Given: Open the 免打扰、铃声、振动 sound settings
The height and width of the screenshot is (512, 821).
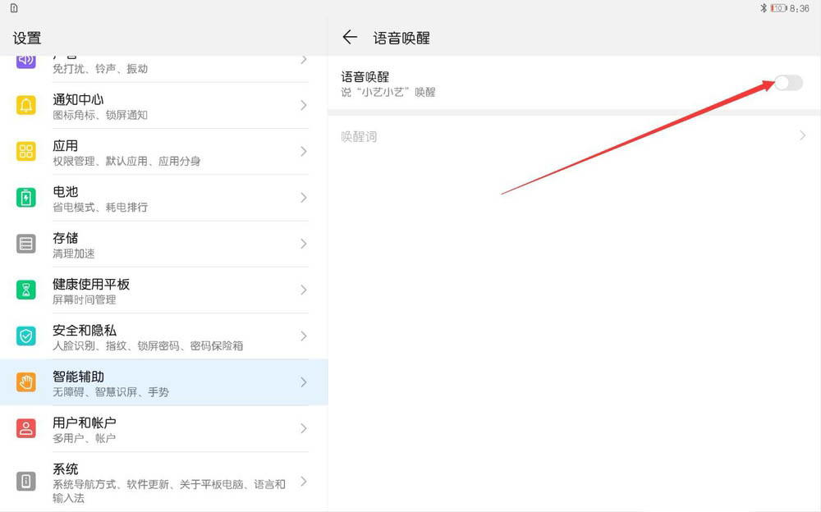Looking at the screenshot, I should pyautogui.click(x=148, y=59).
